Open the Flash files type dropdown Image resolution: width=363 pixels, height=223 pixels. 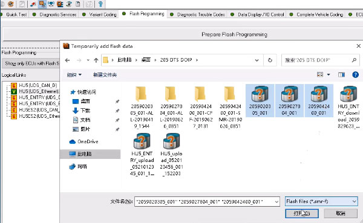[x=321, y=201]
